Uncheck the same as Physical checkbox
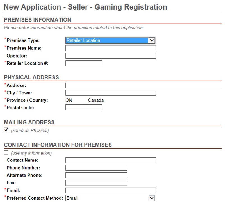 pos(6,130)
